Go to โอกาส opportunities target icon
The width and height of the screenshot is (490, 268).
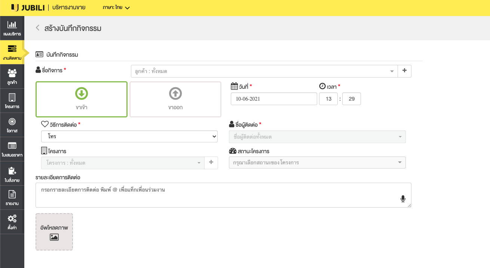pos(12,125)
